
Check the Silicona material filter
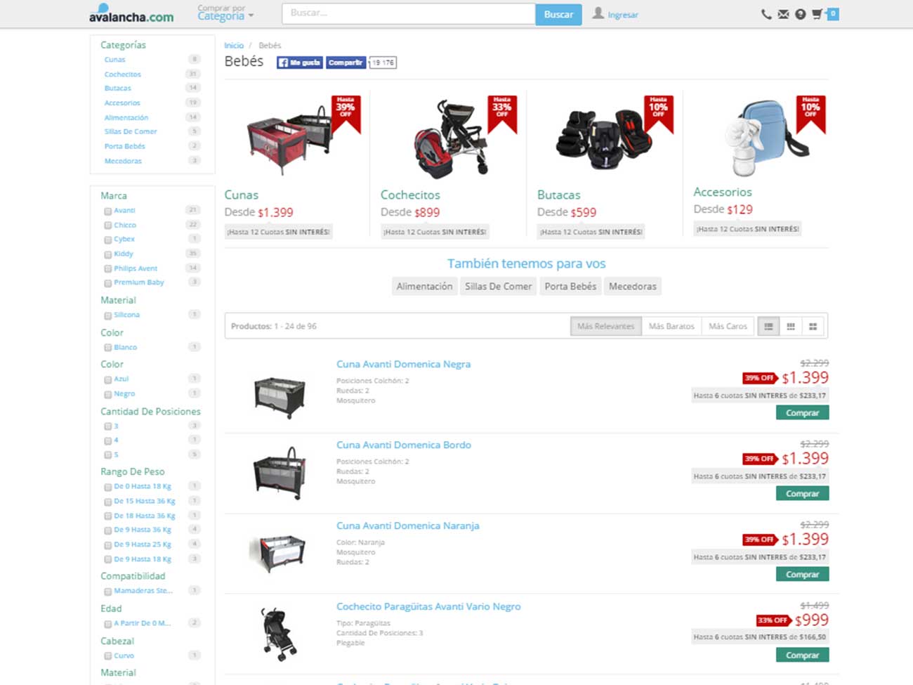tap(108, 315)
